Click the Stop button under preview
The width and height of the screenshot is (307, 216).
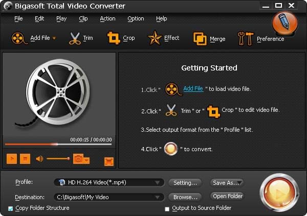(25, 159)
